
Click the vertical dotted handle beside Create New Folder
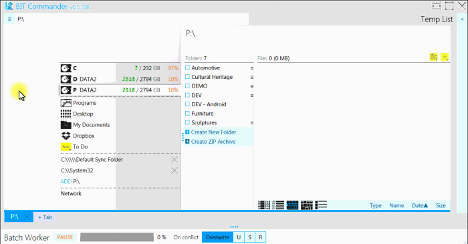[x=183, y=137]
